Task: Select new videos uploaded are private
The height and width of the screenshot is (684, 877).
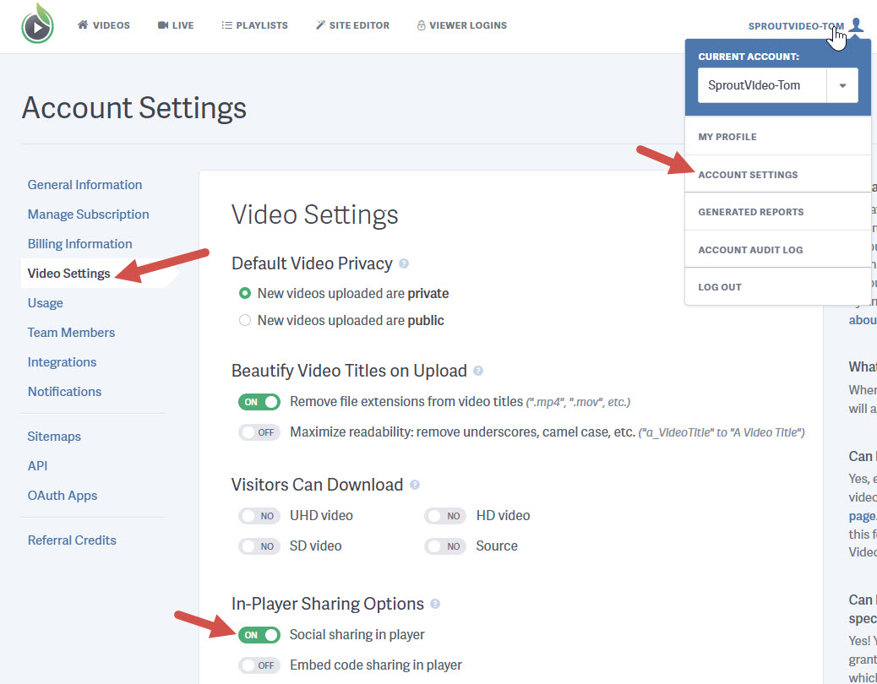Action: pos(244,293)
